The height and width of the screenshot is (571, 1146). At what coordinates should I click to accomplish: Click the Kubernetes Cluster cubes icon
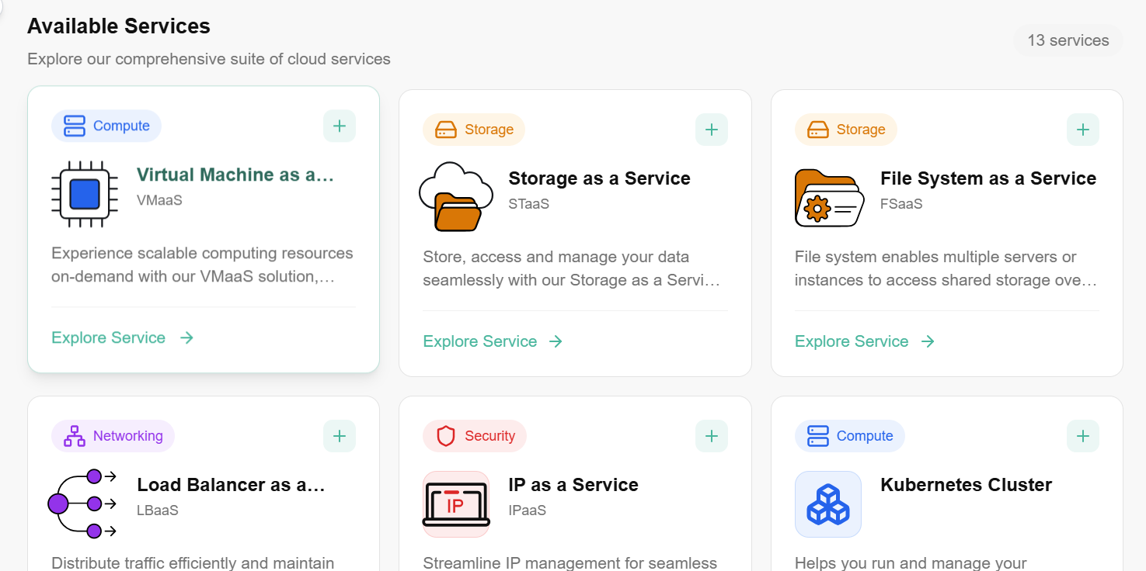click(828, 504)
